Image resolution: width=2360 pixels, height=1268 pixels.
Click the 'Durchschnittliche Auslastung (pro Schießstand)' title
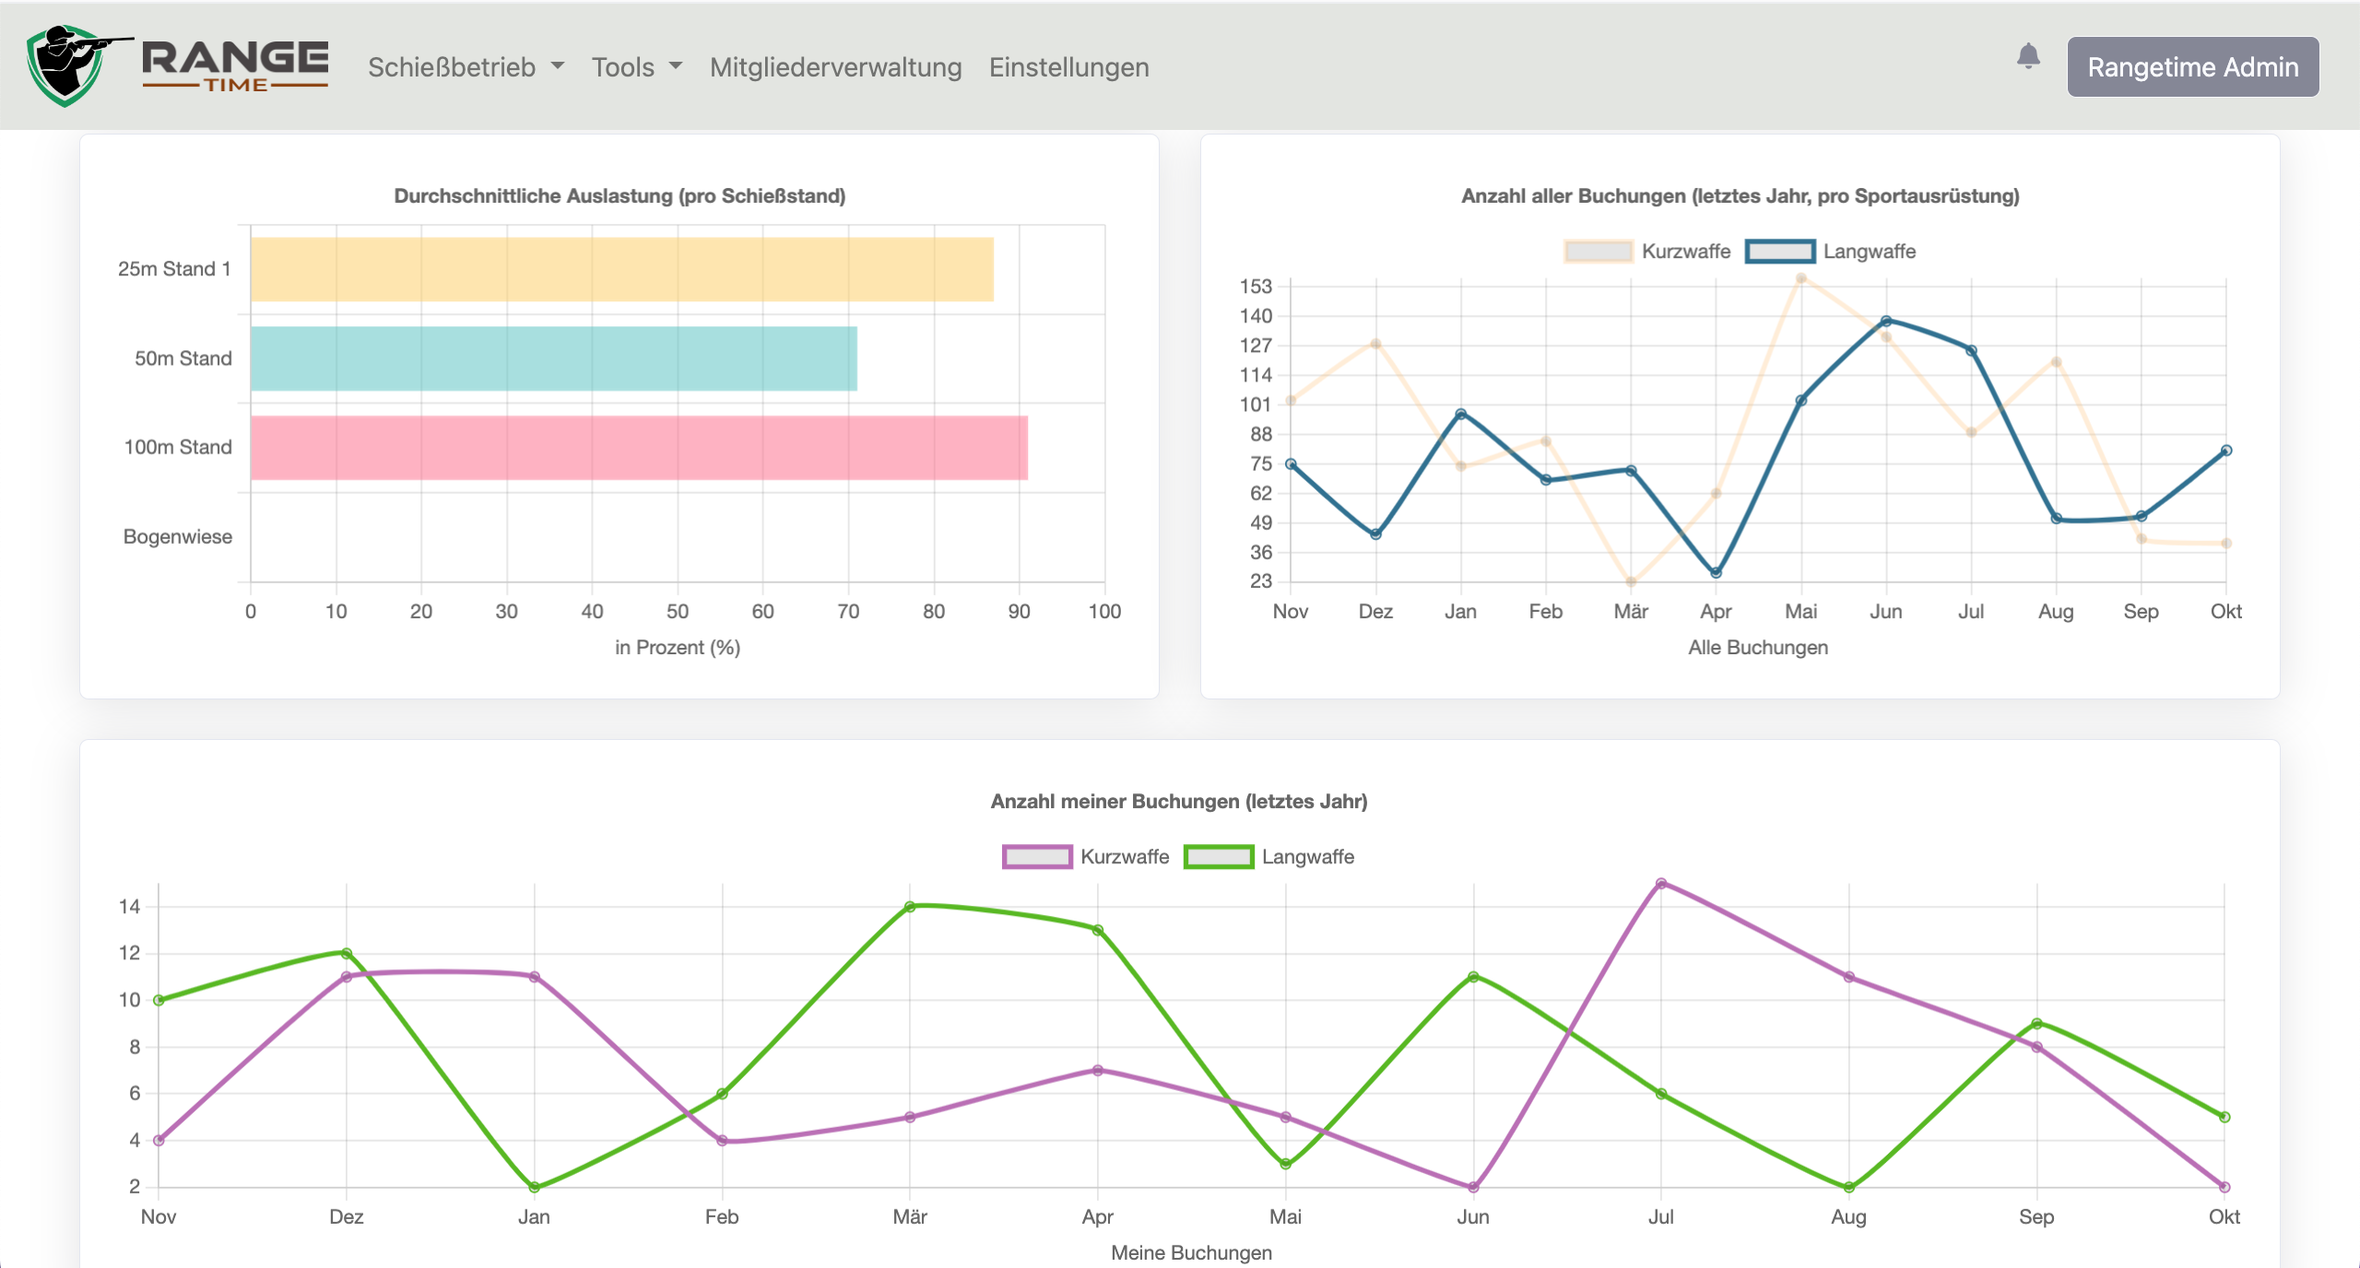click(x=619, y=196)
